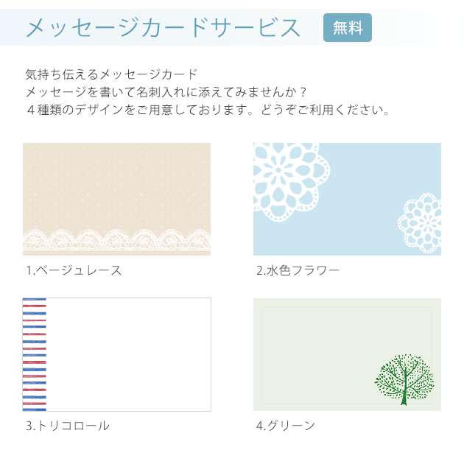The height and width of the screenshot is (464, 464).
Task: Click the ４種類のデザイン description line
Action: pyautogui.click(x=207, y=111)
